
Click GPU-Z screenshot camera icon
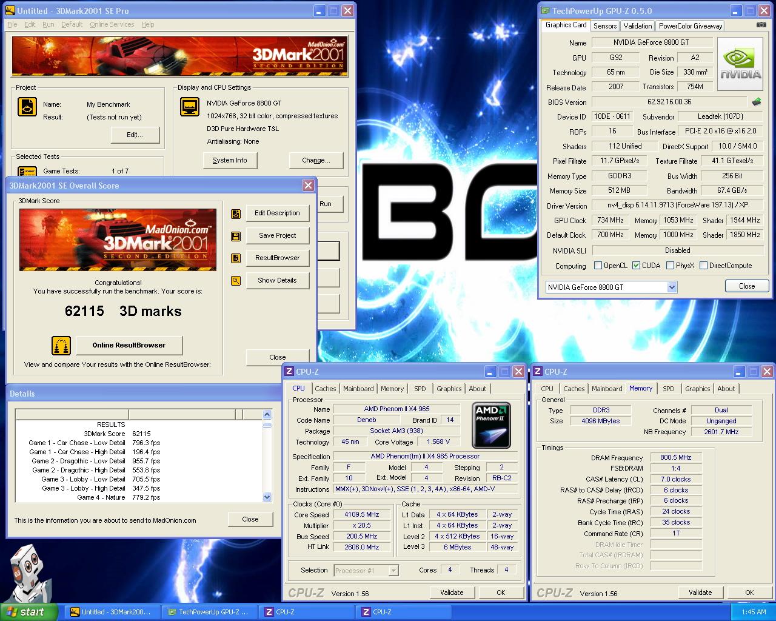coord(761,25)
